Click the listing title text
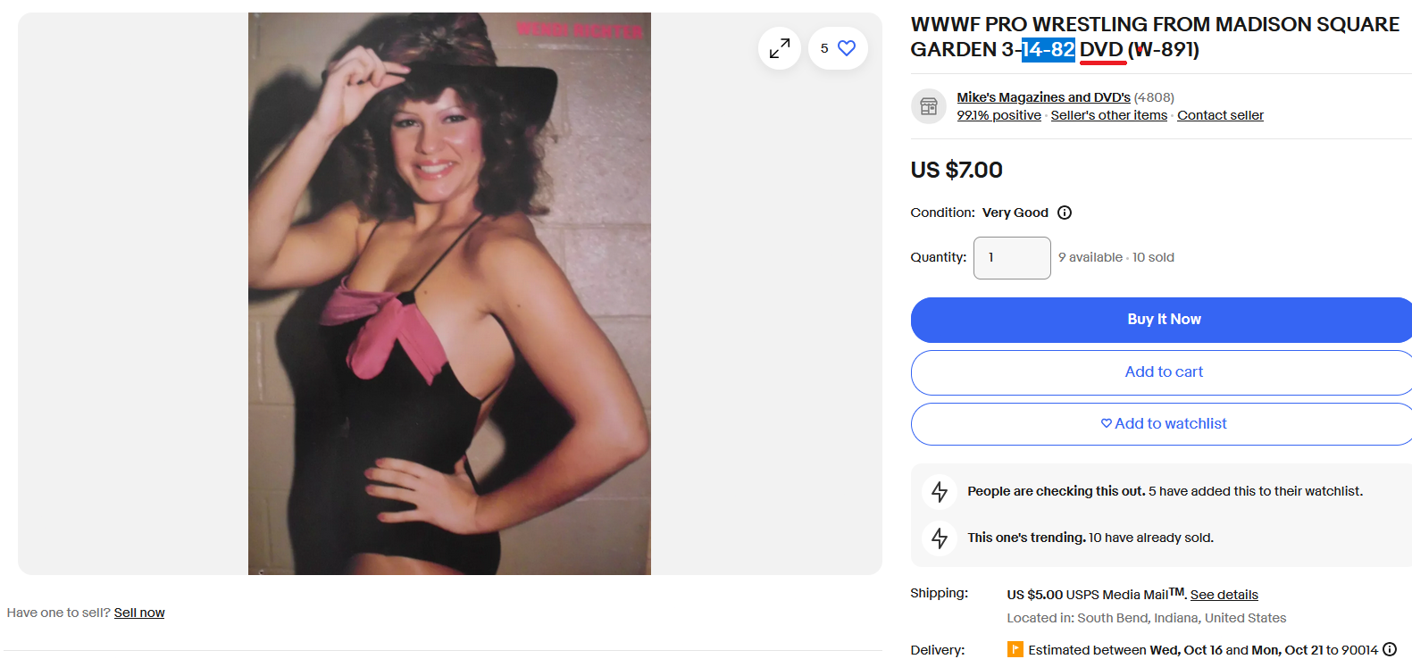This screenshot has height=659, width=1412. click(x=1155, y=37)
